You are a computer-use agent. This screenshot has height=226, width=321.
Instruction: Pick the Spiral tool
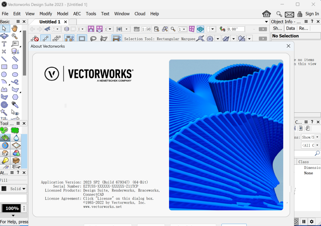4,105
